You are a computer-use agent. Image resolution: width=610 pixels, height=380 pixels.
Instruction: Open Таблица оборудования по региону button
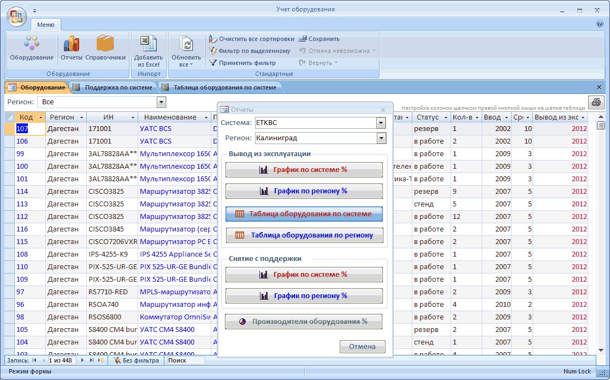click(x=304, y=235)
